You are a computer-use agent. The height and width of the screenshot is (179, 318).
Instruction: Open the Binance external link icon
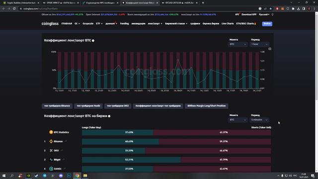click(x=66, y=141)
